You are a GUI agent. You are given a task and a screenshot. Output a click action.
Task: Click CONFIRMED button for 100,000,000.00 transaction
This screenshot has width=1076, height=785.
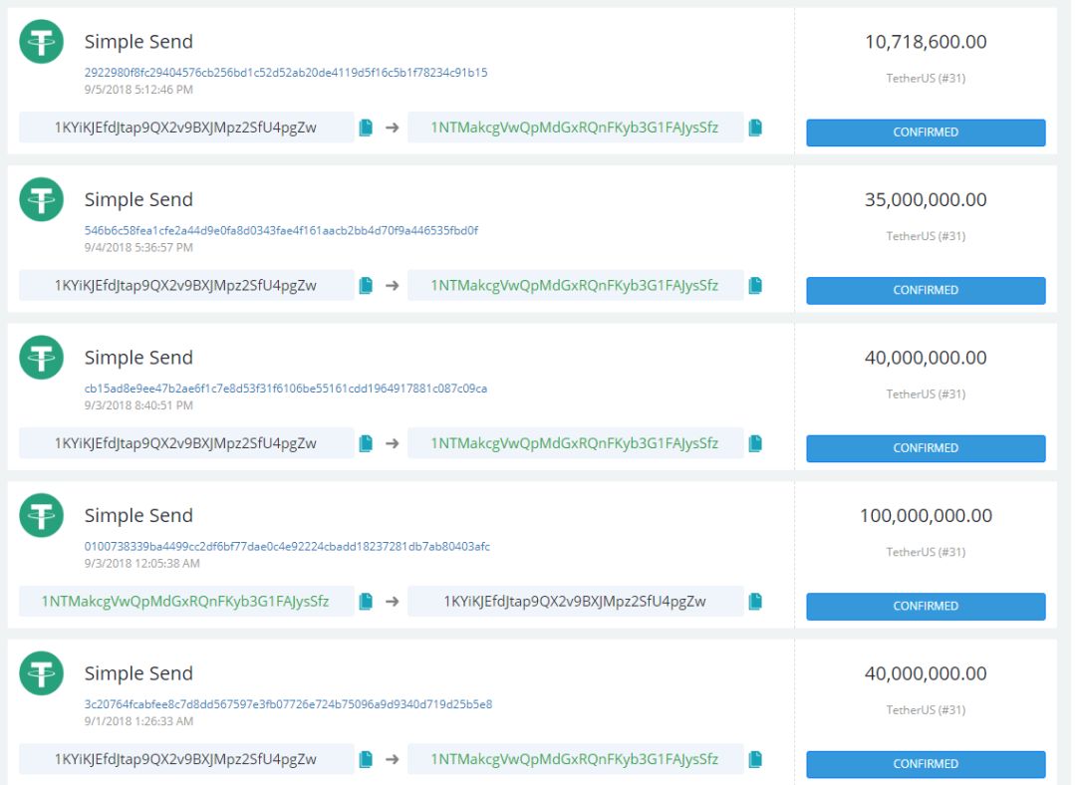[x=926, y=606]
